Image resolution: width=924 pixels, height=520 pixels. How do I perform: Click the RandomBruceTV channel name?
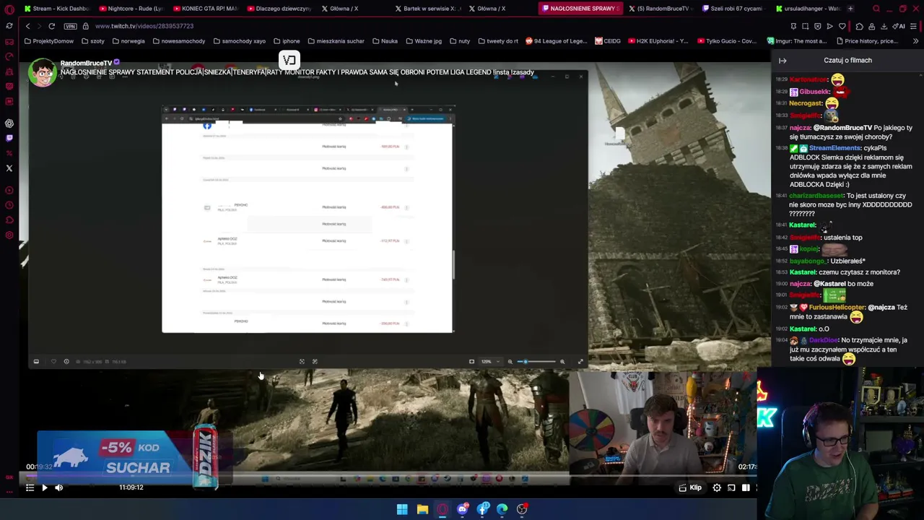pos(86,64)
